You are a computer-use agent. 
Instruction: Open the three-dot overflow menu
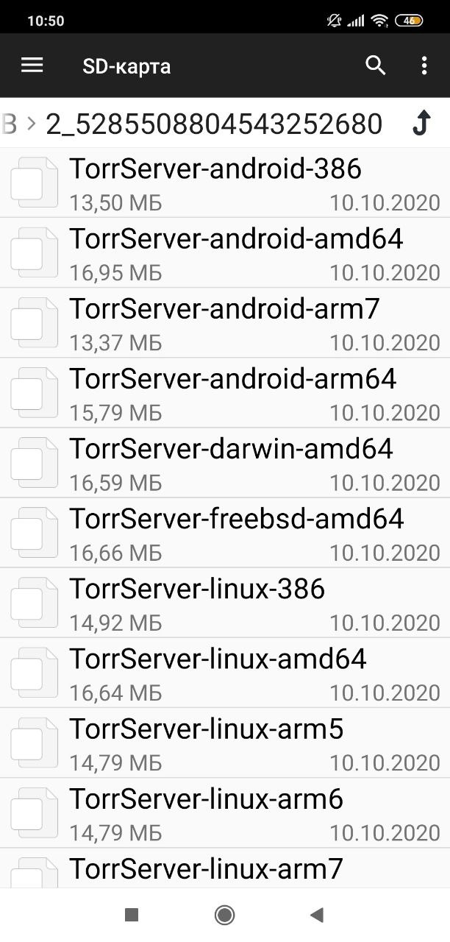pos(424,65)
